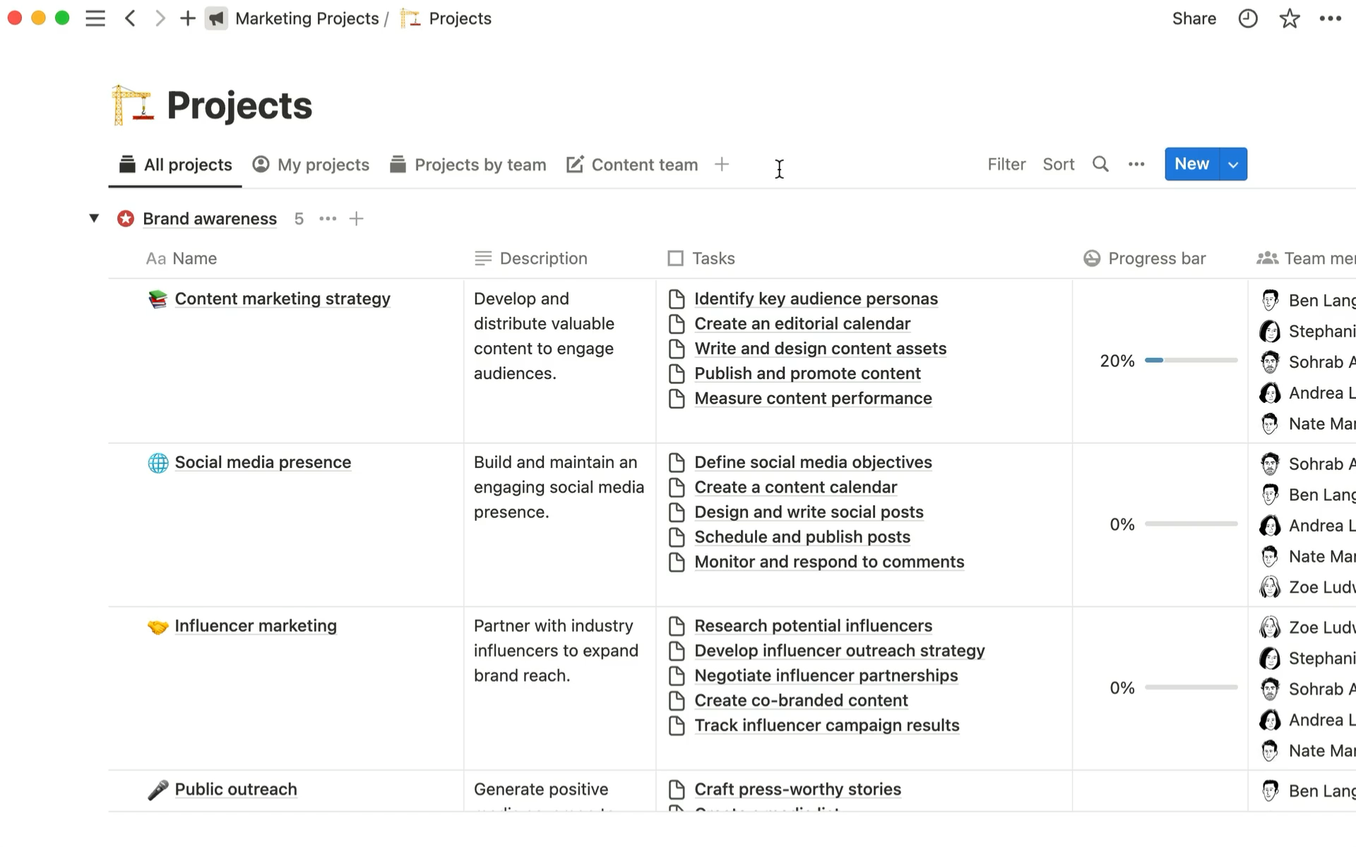Open view settings via the ellipsis icon
The height and width of the screenshot is (847, 1356).
click(x=1136, y=164)
